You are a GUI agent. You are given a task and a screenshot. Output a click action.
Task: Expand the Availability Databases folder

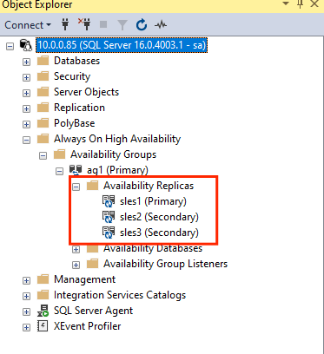[x=76, y=249]
